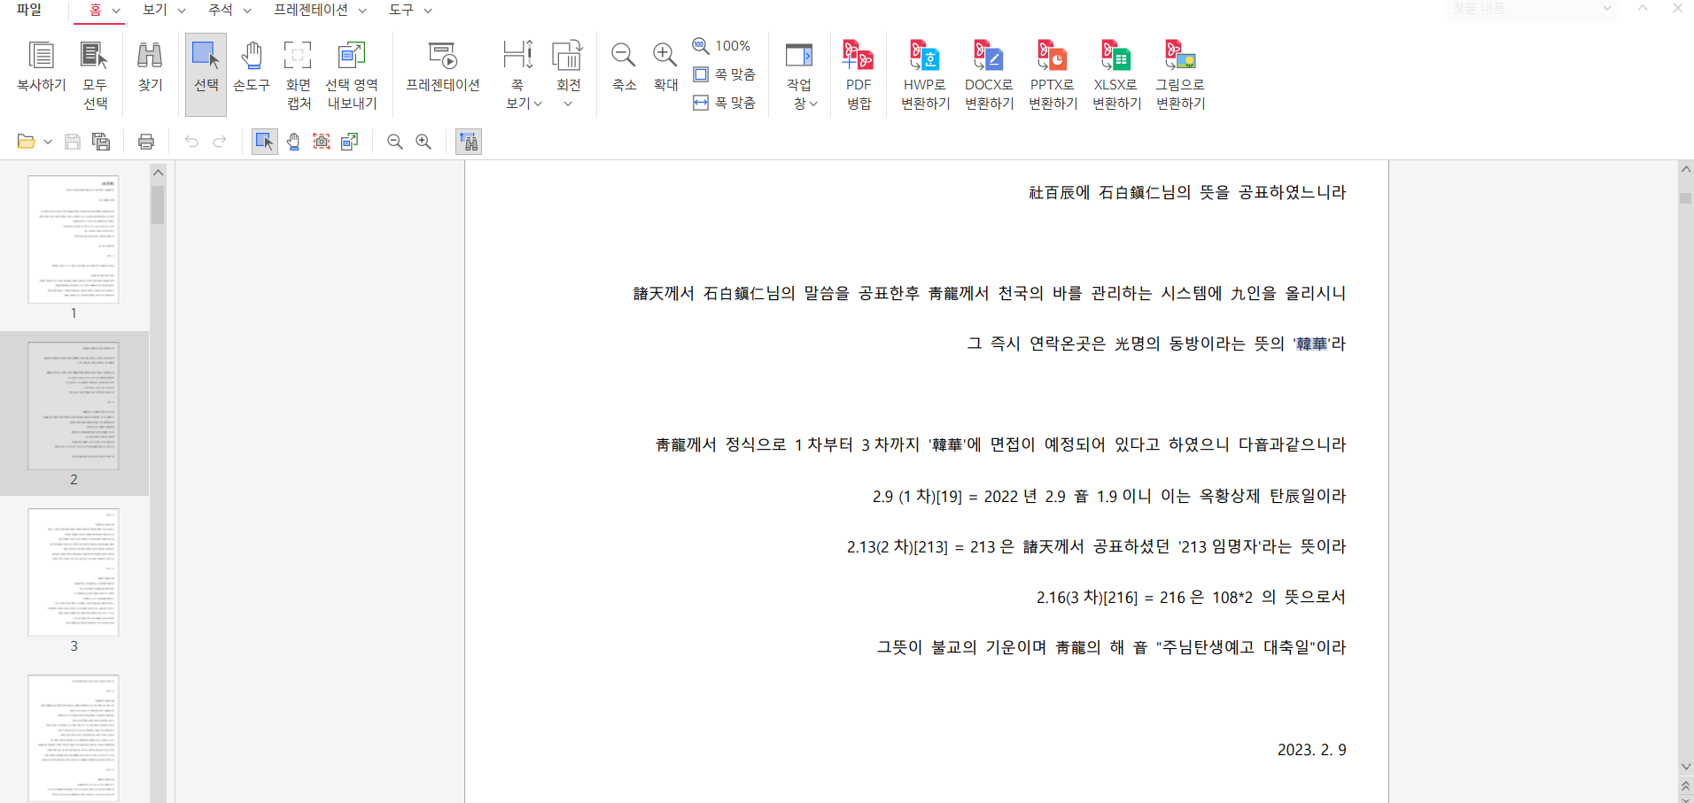Open the 파일 file menu
The height and width of the screenshot is (803, 1694).
tap(29, 10)
